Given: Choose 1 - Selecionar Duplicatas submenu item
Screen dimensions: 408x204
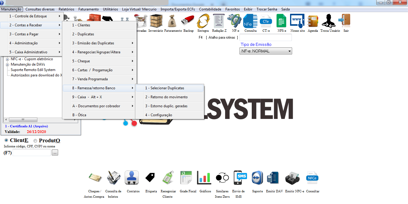Looking at the screenshot, I should click(169, 88).
